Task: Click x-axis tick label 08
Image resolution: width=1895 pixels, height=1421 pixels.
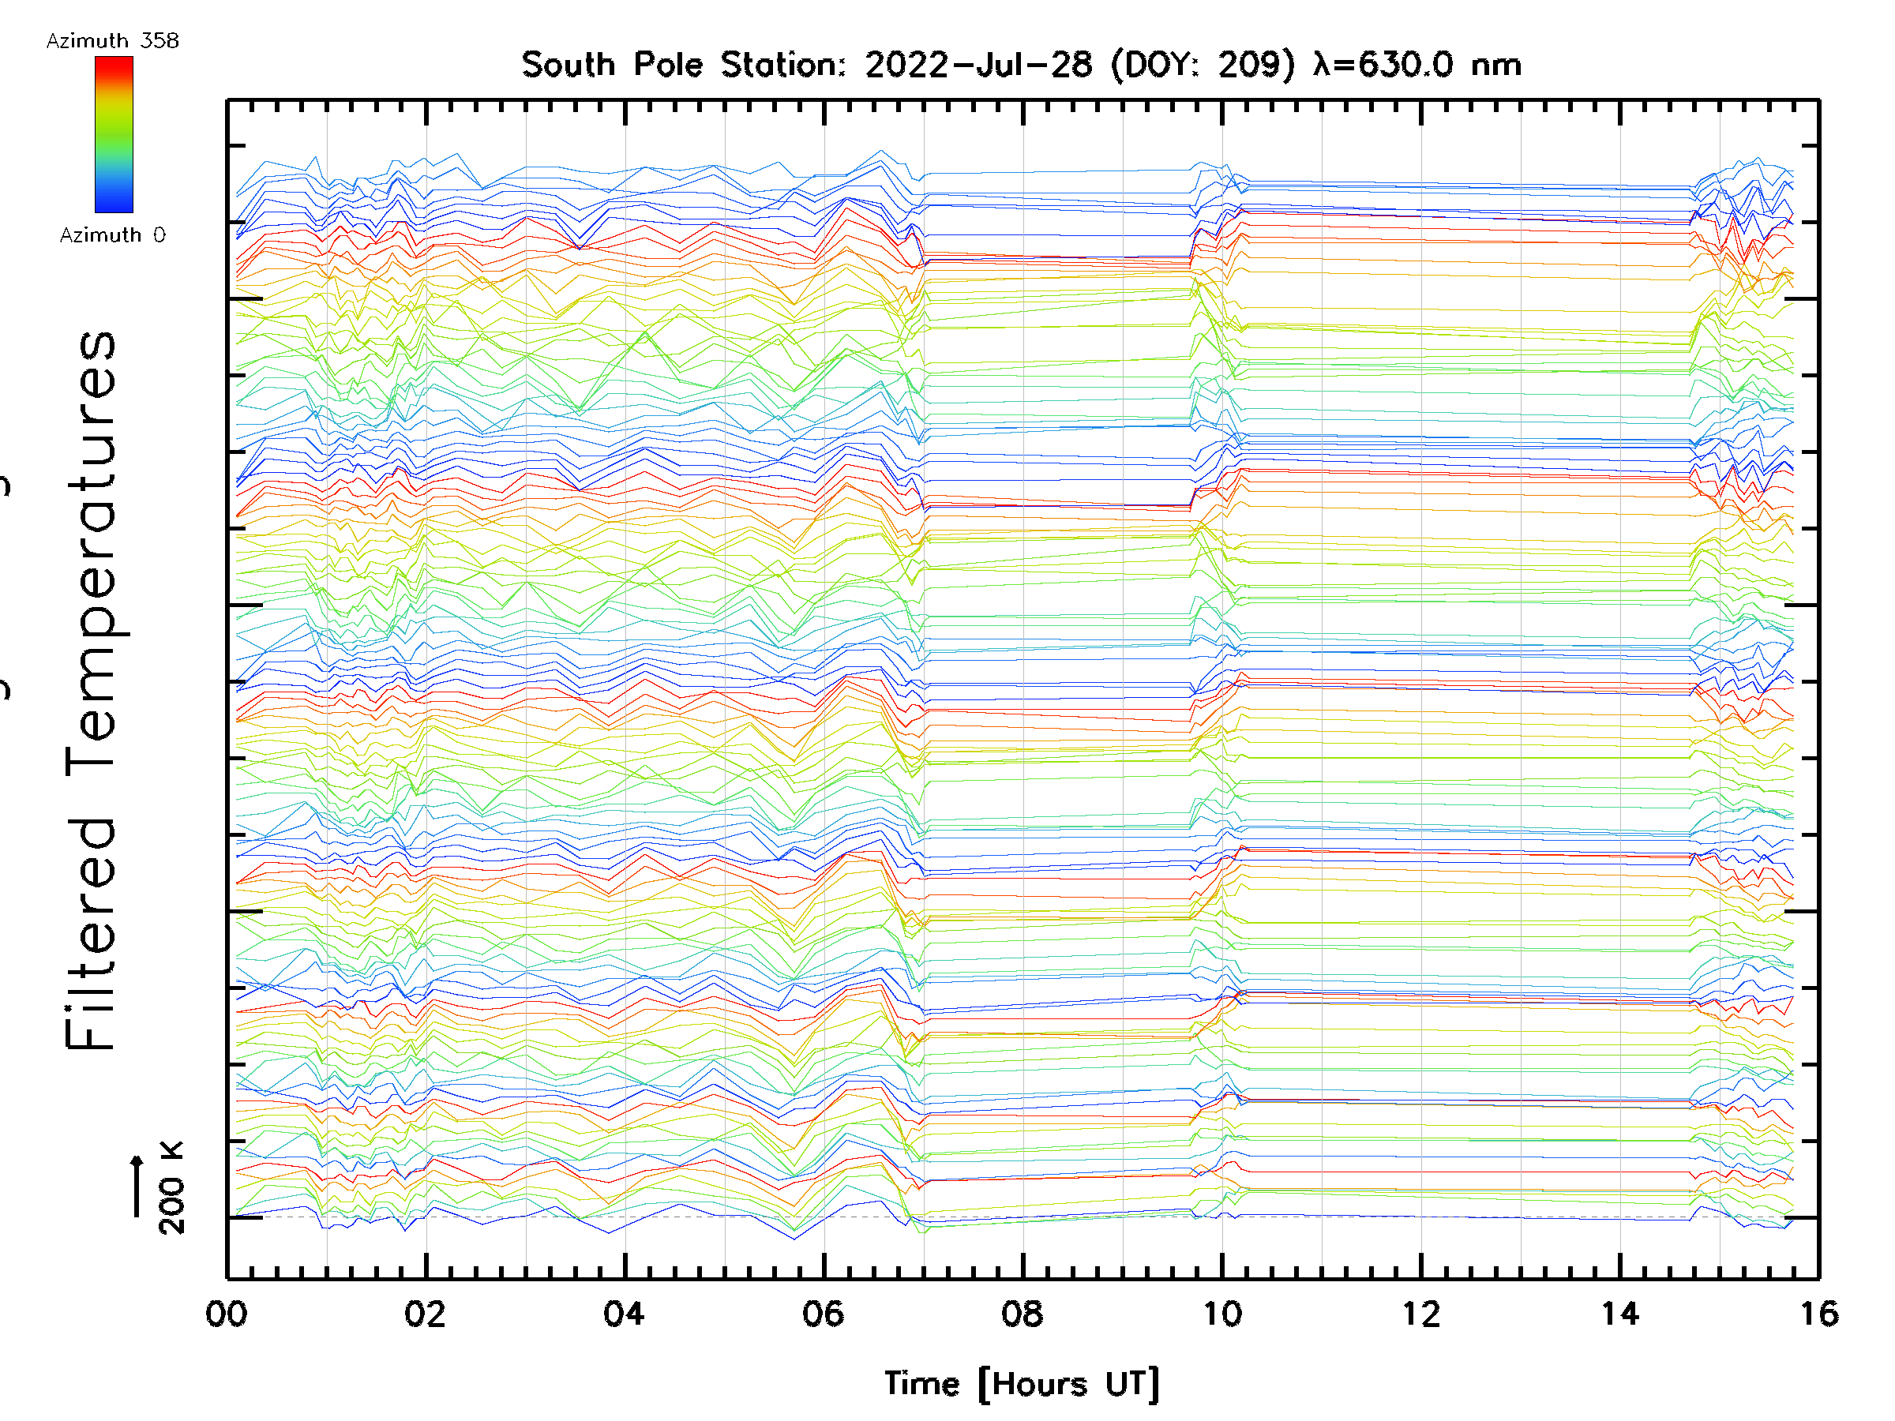Action: point(1022,1314)
